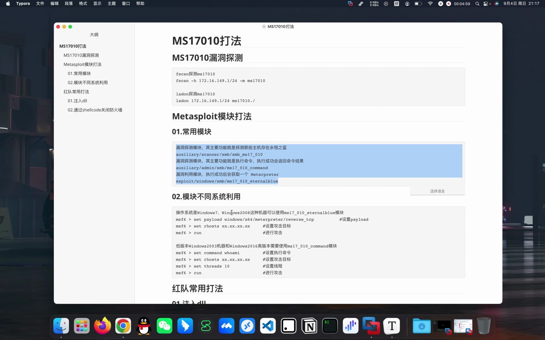Click the network speed KB/s indicator
Screen dimensions: 545x340
pos(374,3)
